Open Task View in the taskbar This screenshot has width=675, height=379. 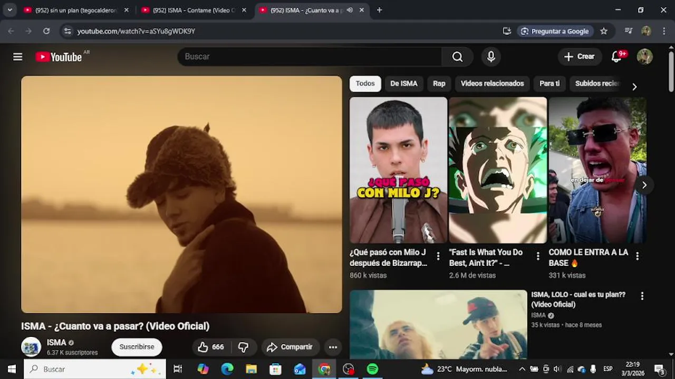point(178,369)
